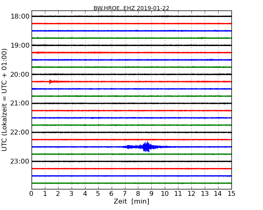The image size is (263, 210).
Task: Click the small red disturbance on the trace after 19:00
Action: 40,52
